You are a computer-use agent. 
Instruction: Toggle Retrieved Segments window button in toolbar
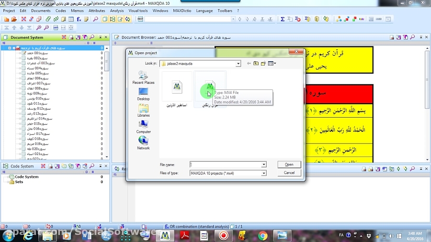(128, 19)
